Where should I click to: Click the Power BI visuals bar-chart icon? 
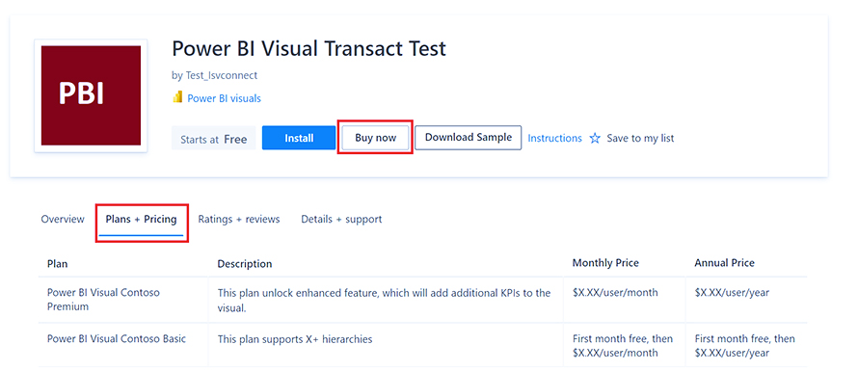(177, 98)
